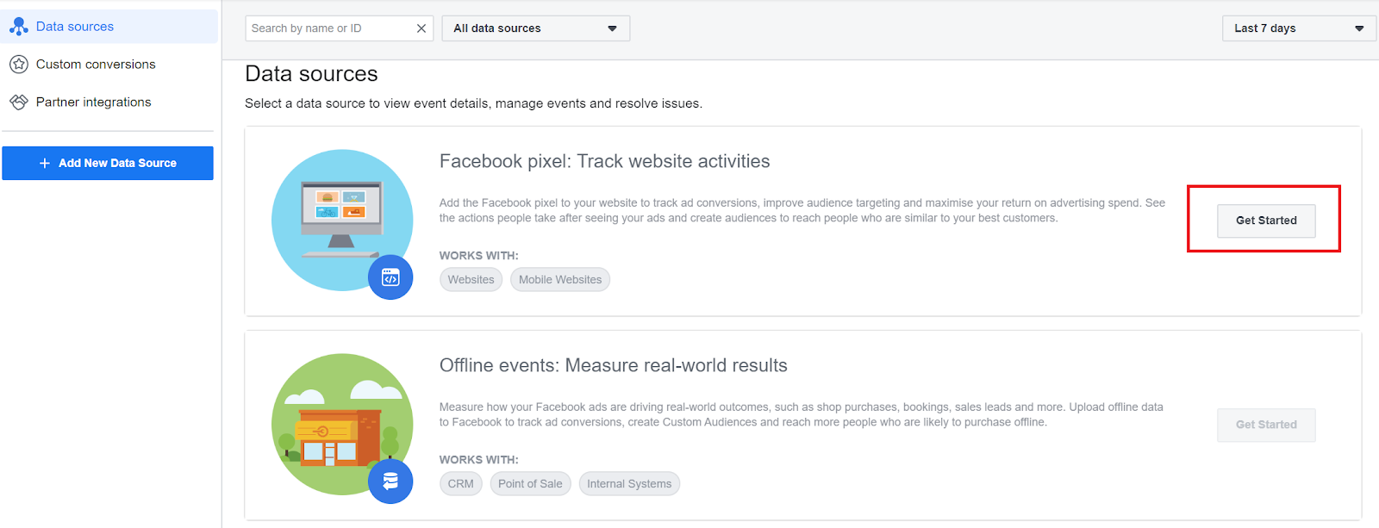This screenshot has width=1379, height=528.
Task: Click the Custom conversions star icon
Action: pyautogui.click(x=19, y=65)
